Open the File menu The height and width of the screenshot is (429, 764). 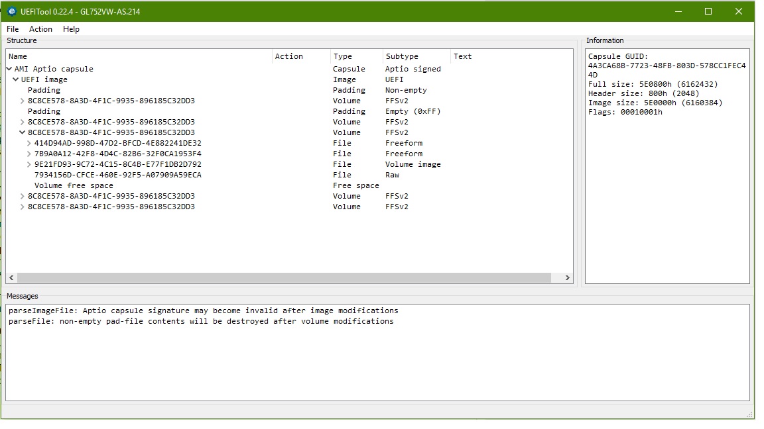[x=13, y=29]
